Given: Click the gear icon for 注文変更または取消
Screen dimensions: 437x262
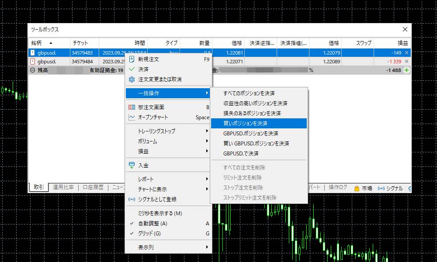Looking at the screenshot, I should coord(132,79).
